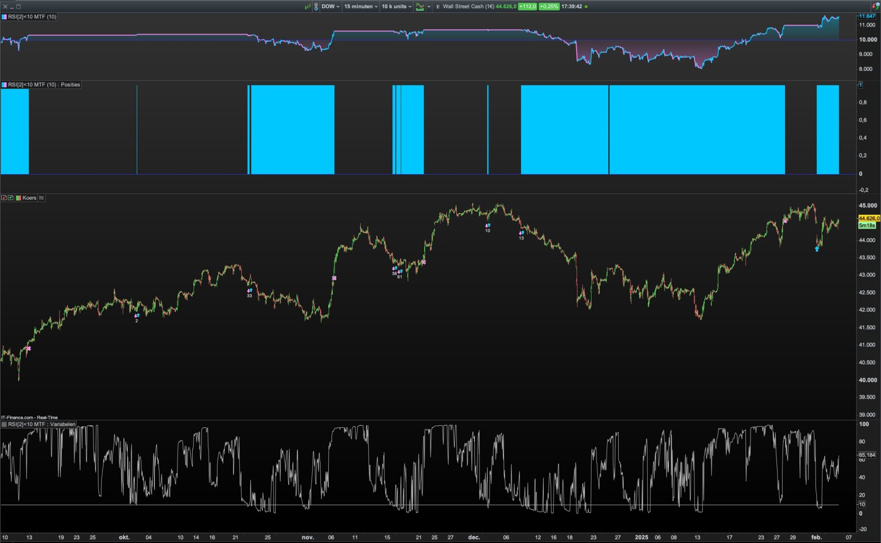Click the candlestick chart style icon
The image size is (881, 543).
pyautogui.click(x=308, y=6)
